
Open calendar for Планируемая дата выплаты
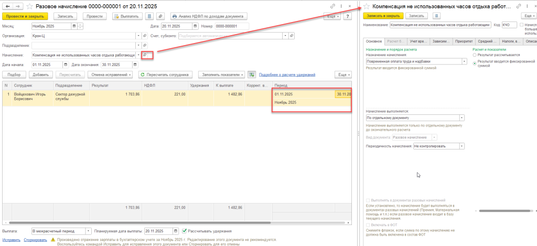coord(177,230)
